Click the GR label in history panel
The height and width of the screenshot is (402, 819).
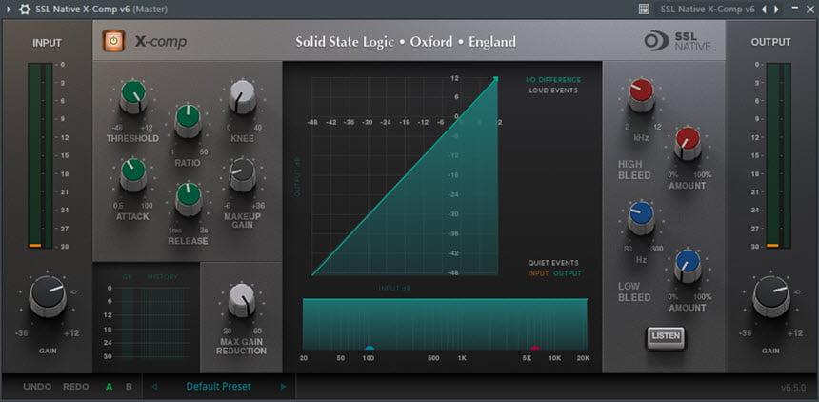tap(128, 277)
